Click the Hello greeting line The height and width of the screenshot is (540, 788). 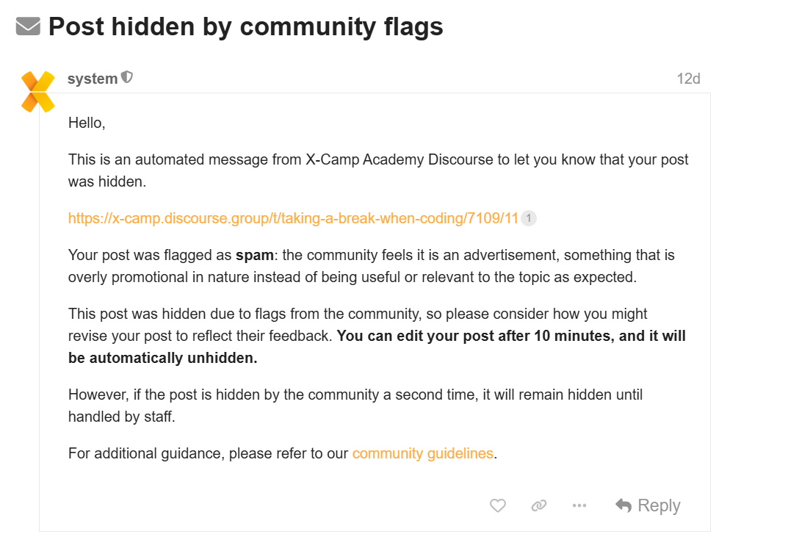click(87, 123)
